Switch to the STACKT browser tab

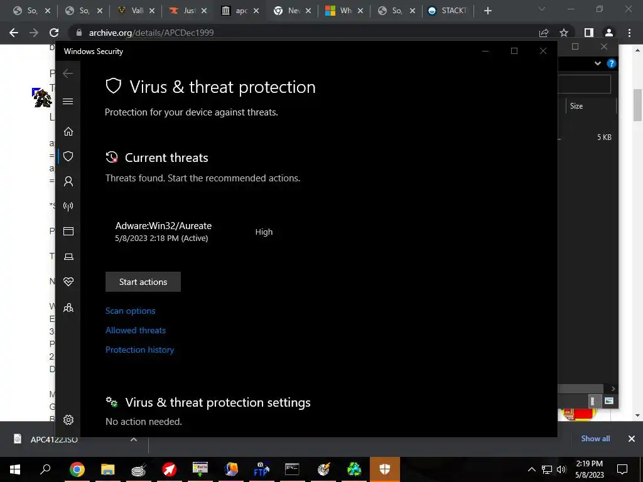pos(448,11)
